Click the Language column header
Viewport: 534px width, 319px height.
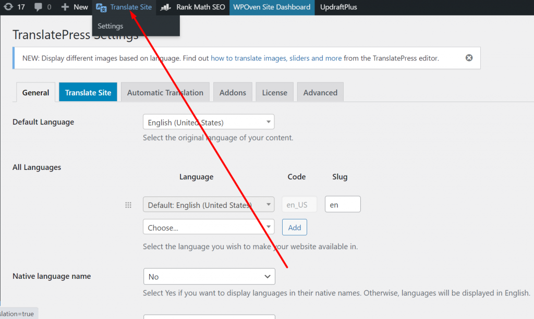(x=196, y=177)
